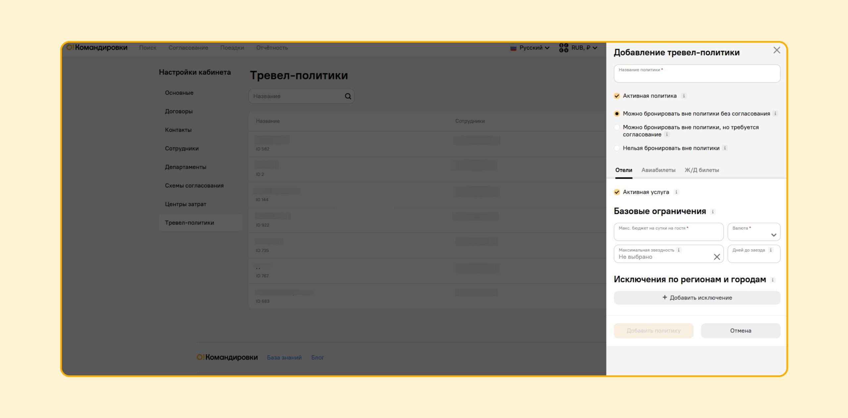848x418 pixels.
Task: Clear the Максимальная звездность selection
Action: point(717,257)
